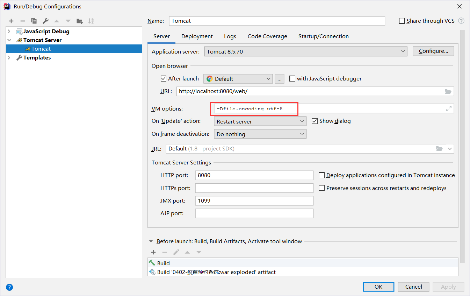This screenshot has height=296, width=470.
Task: Click IntelliJ icon in title bar
Action: (7, 6)
